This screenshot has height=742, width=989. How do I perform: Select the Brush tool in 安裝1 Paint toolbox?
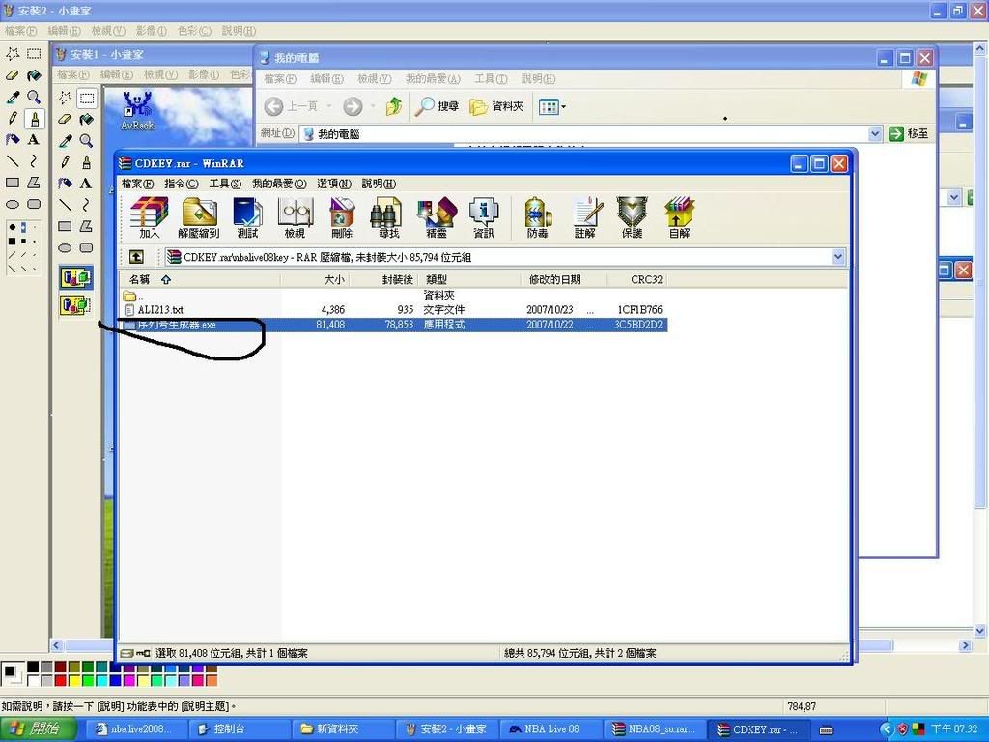coord(86,162)
